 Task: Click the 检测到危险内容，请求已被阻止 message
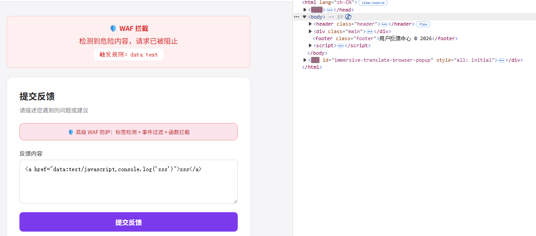(x=129, y=41)
